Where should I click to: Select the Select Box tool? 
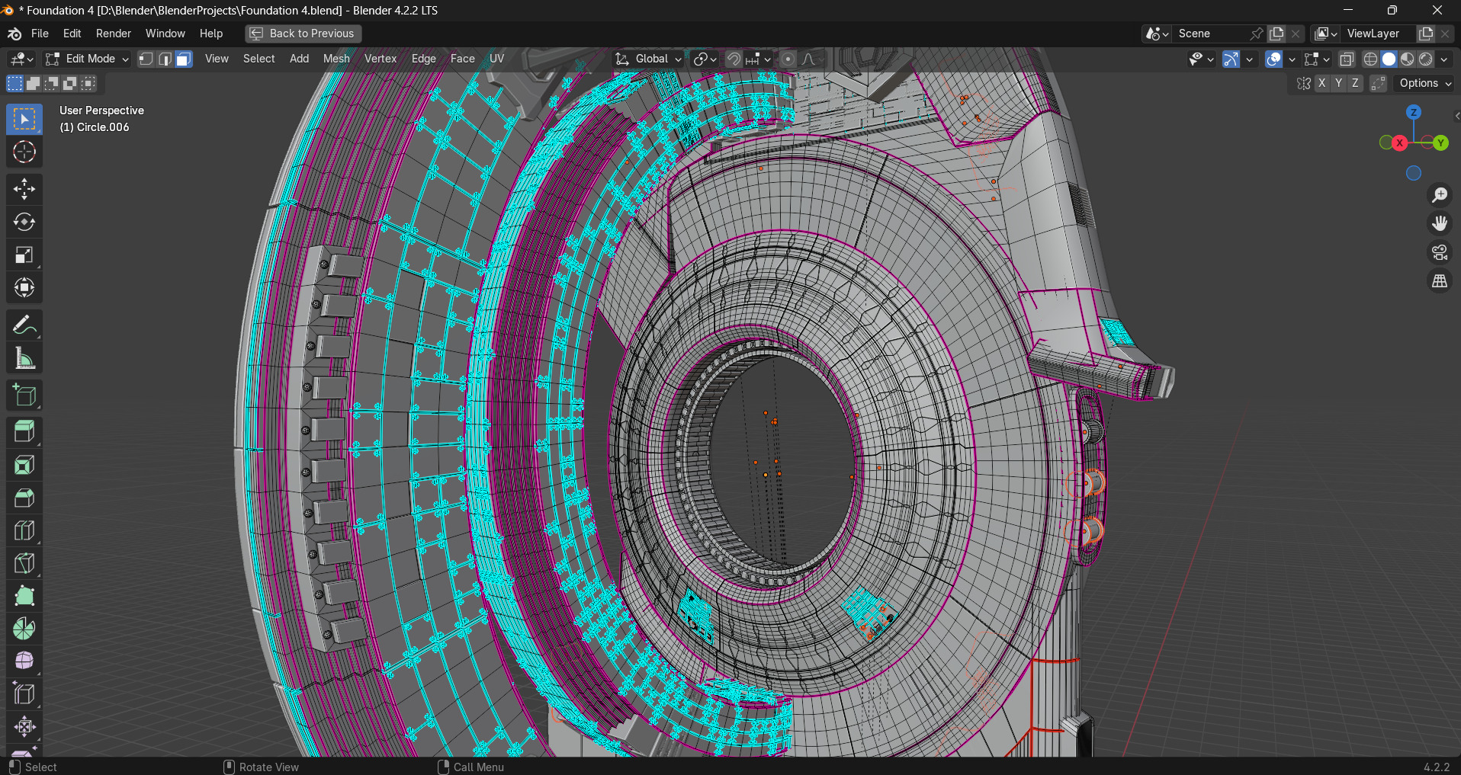(x=24, y=120)
